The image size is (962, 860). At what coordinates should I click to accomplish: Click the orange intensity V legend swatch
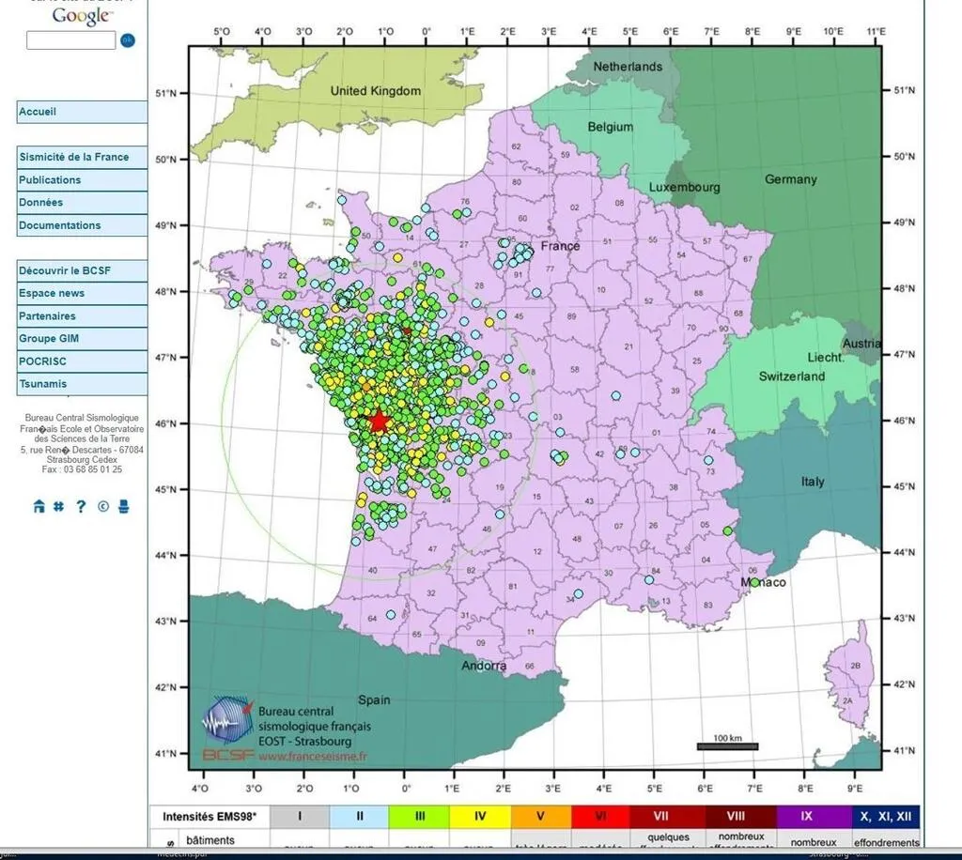coord(540,816)
